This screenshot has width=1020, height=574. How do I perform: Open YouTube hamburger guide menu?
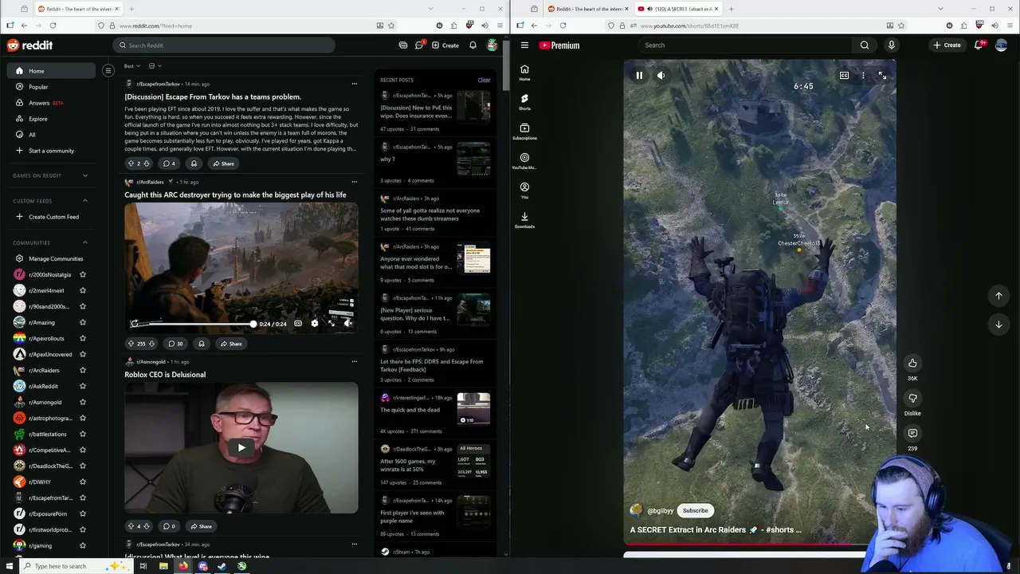pyautogui.click(x=524, y=45)
